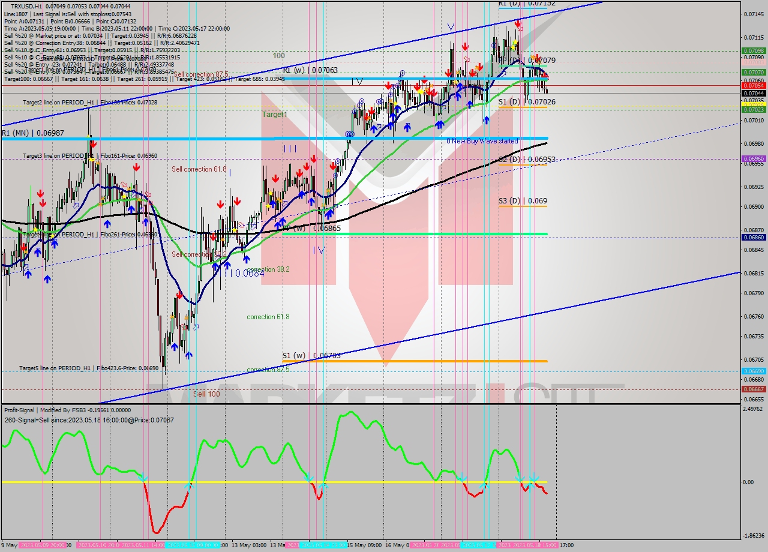This screenshot has height=552, width=768.
Task: Click the pink 2023.05.09 20:00 time marker
Action: coord(42,545)
